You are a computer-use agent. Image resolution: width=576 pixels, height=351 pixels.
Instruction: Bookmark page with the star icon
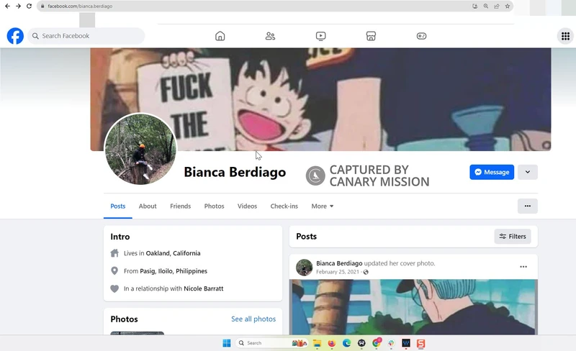(508, 6)
